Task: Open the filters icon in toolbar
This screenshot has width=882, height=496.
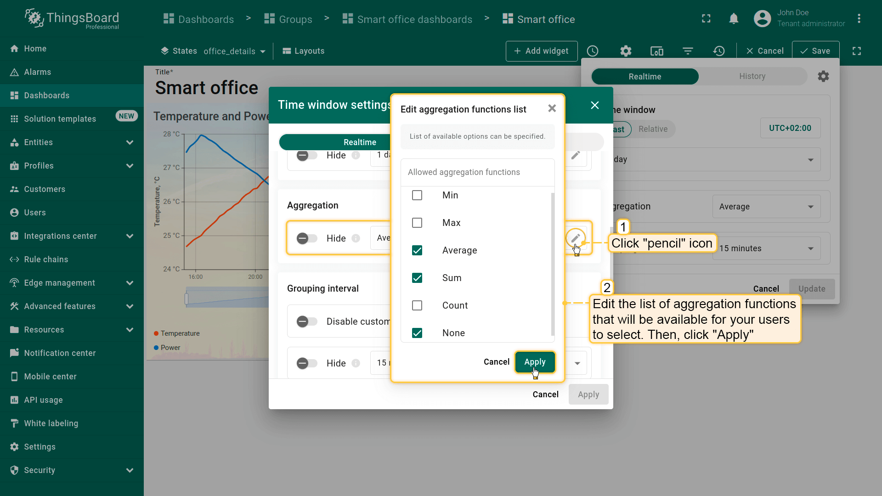Action: click(688, 51)
